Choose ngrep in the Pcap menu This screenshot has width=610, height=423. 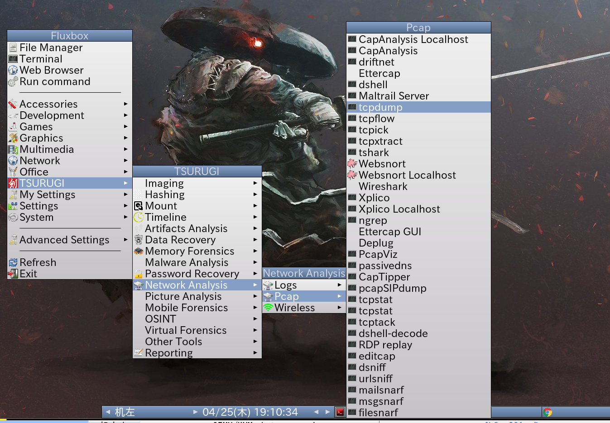418,220
